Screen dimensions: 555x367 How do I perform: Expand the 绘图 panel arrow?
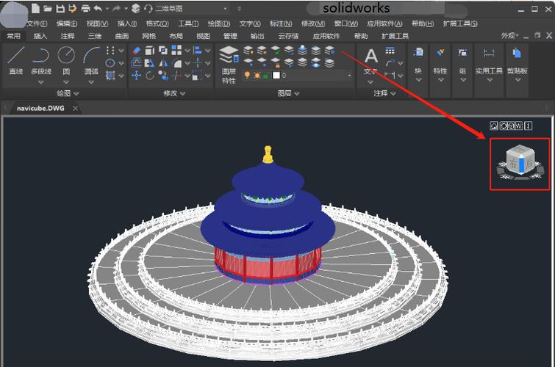pos(76,94)
